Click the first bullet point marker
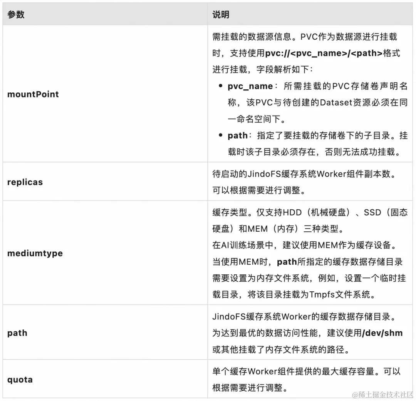This screenshot has height=401, width=416. pyautogui.click(x=220, y=85)
